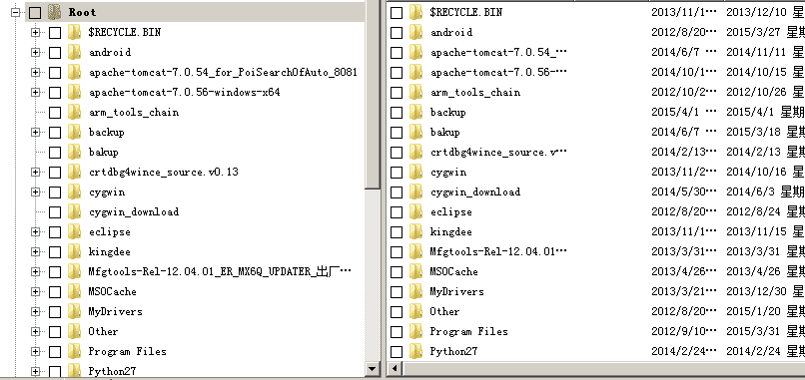Expand the MyDrivers node in tree
805x380 pixels.
tap(35, 312)
